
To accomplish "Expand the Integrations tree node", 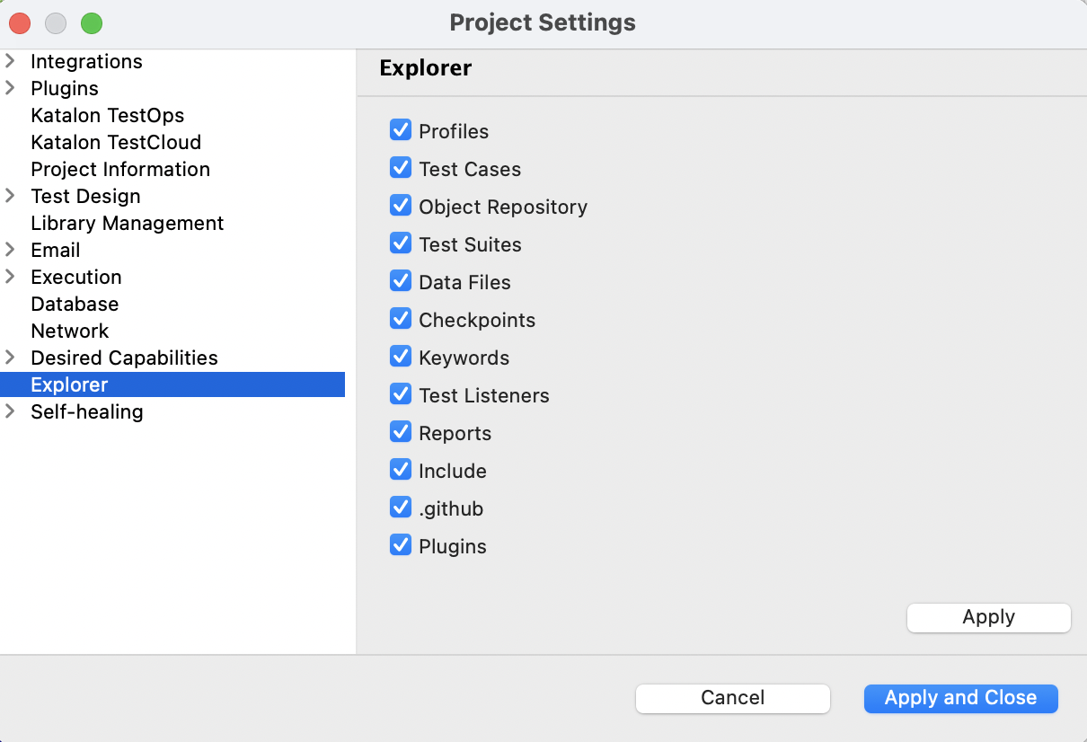I will [x=11, y=61].
